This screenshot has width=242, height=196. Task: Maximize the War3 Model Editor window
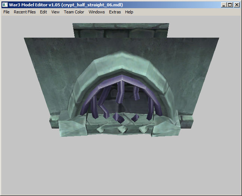pos(230,5)
